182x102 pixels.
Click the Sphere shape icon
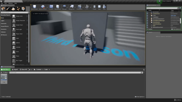coord(14,43)
